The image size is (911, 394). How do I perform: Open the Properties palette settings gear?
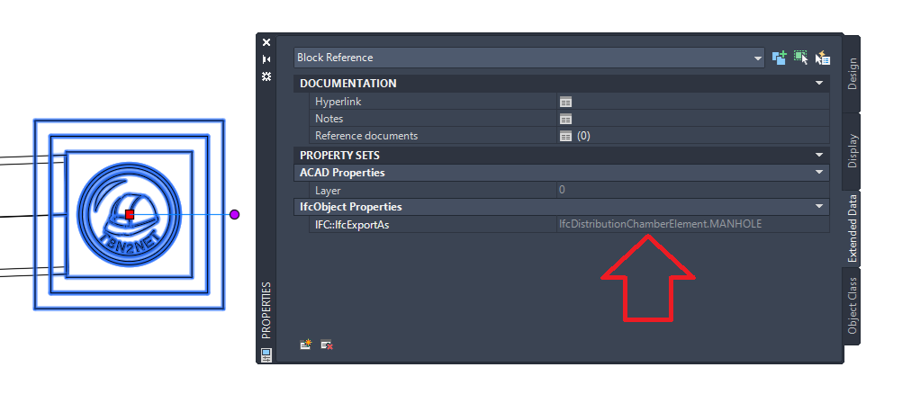pos(266,76)
